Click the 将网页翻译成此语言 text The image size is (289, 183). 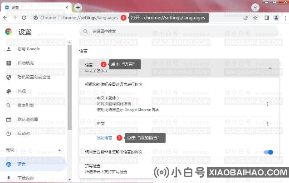[114, 104]
